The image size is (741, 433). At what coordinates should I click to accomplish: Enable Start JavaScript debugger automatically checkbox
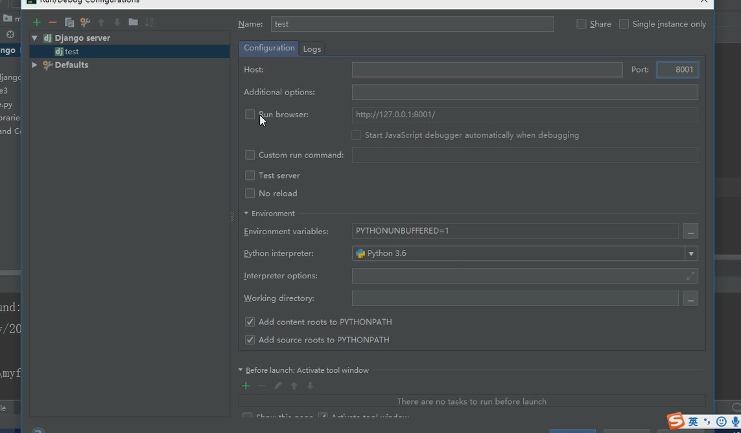point(357,135)
